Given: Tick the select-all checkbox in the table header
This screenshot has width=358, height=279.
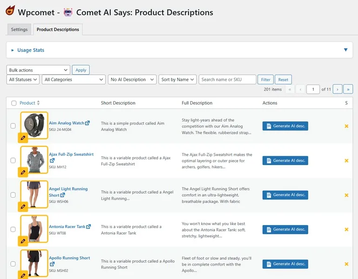Looking at the screenshot, I should 13,103.
